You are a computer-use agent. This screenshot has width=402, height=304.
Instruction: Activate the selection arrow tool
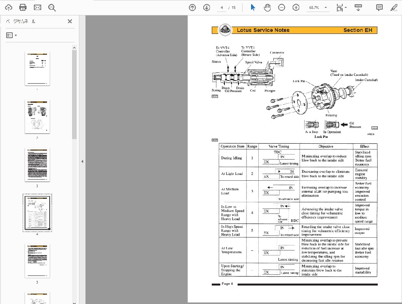pos(253,8)
